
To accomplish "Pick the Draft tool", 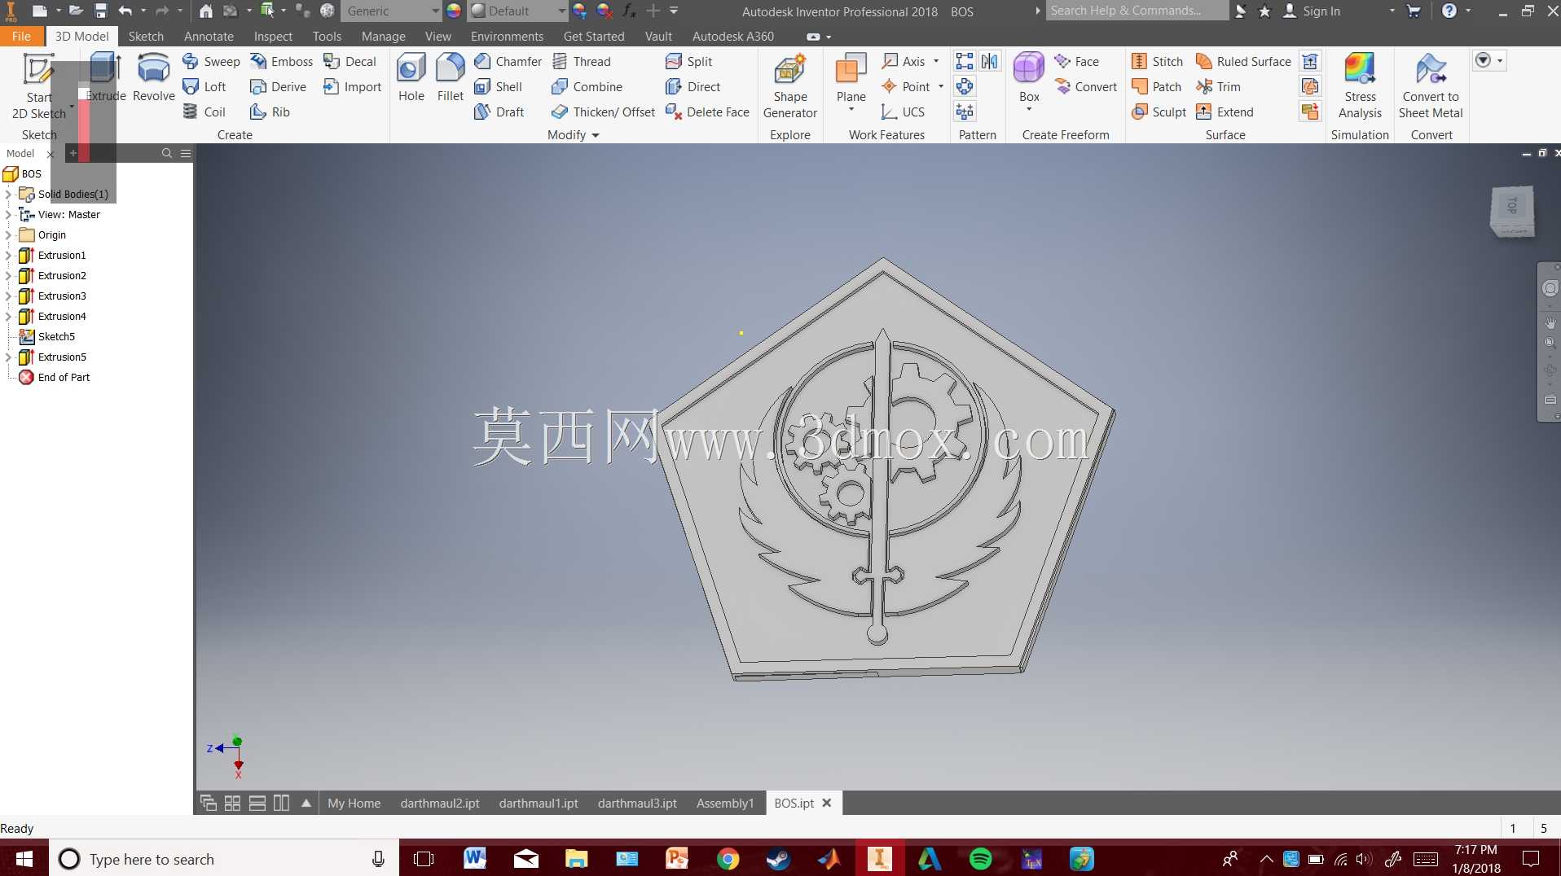I will [x=499, y=112].
